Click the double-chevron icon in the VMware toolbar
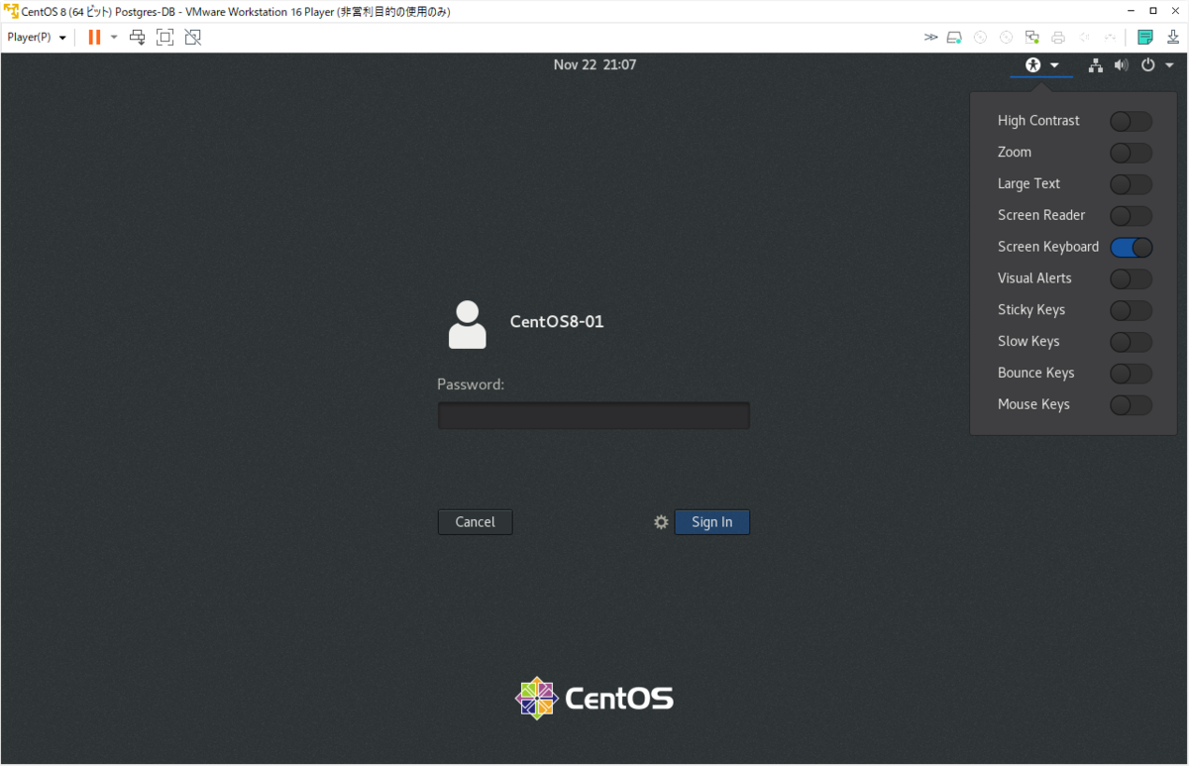 tap(930, 38)
